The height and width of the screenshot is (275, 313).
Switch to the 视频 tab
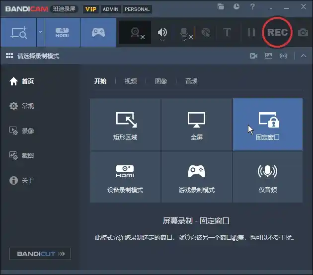(x=131, y=81)
